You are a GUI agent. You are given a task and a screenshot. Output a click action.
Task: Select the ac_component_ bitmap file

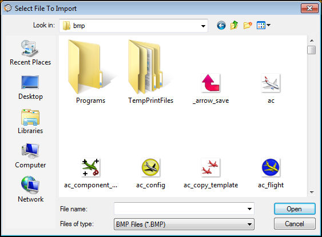[90, 174]
